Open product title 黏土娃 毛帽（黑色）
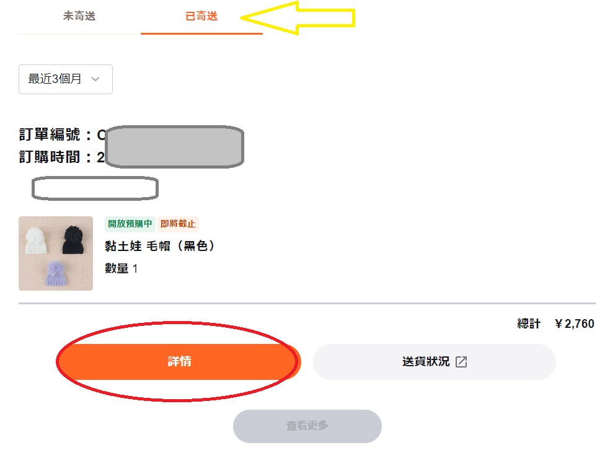Viewport: 605px width, 458px height. tap(159, 246)
